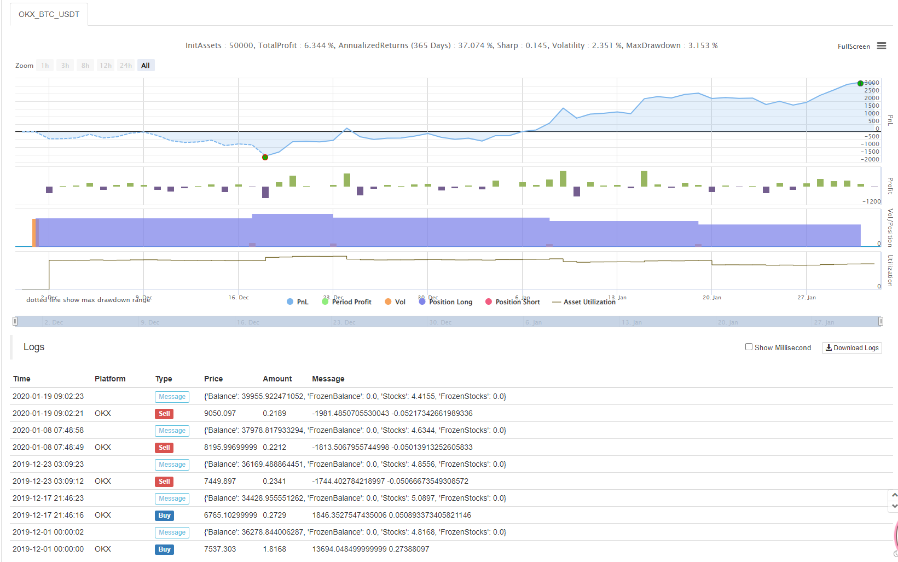Click the amount value 1.8168

coord(274,549)
